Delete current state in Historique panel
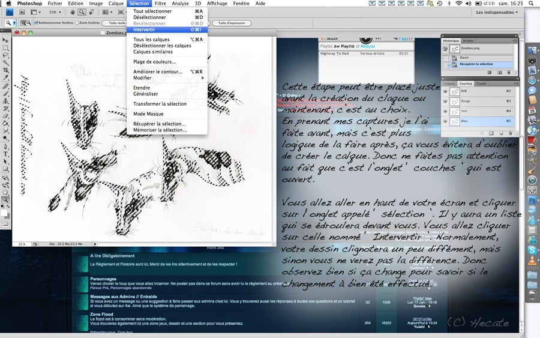The image size is (540, 338). point(509,73)
